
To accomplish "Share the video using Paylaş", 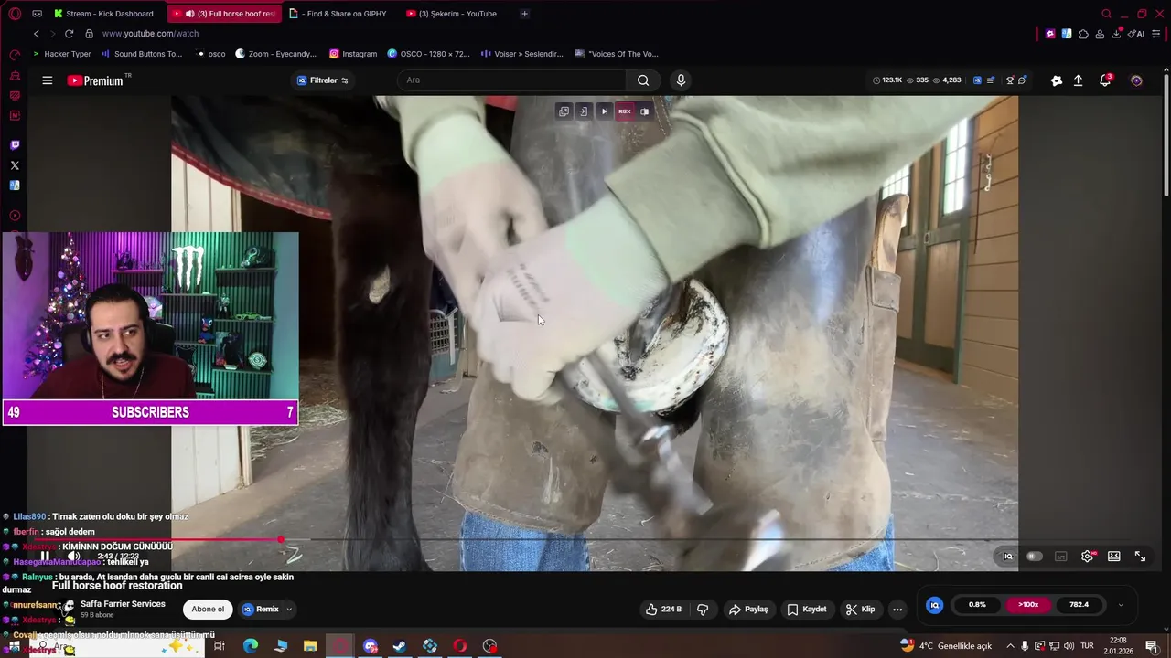I will click(x=748, y=610).
